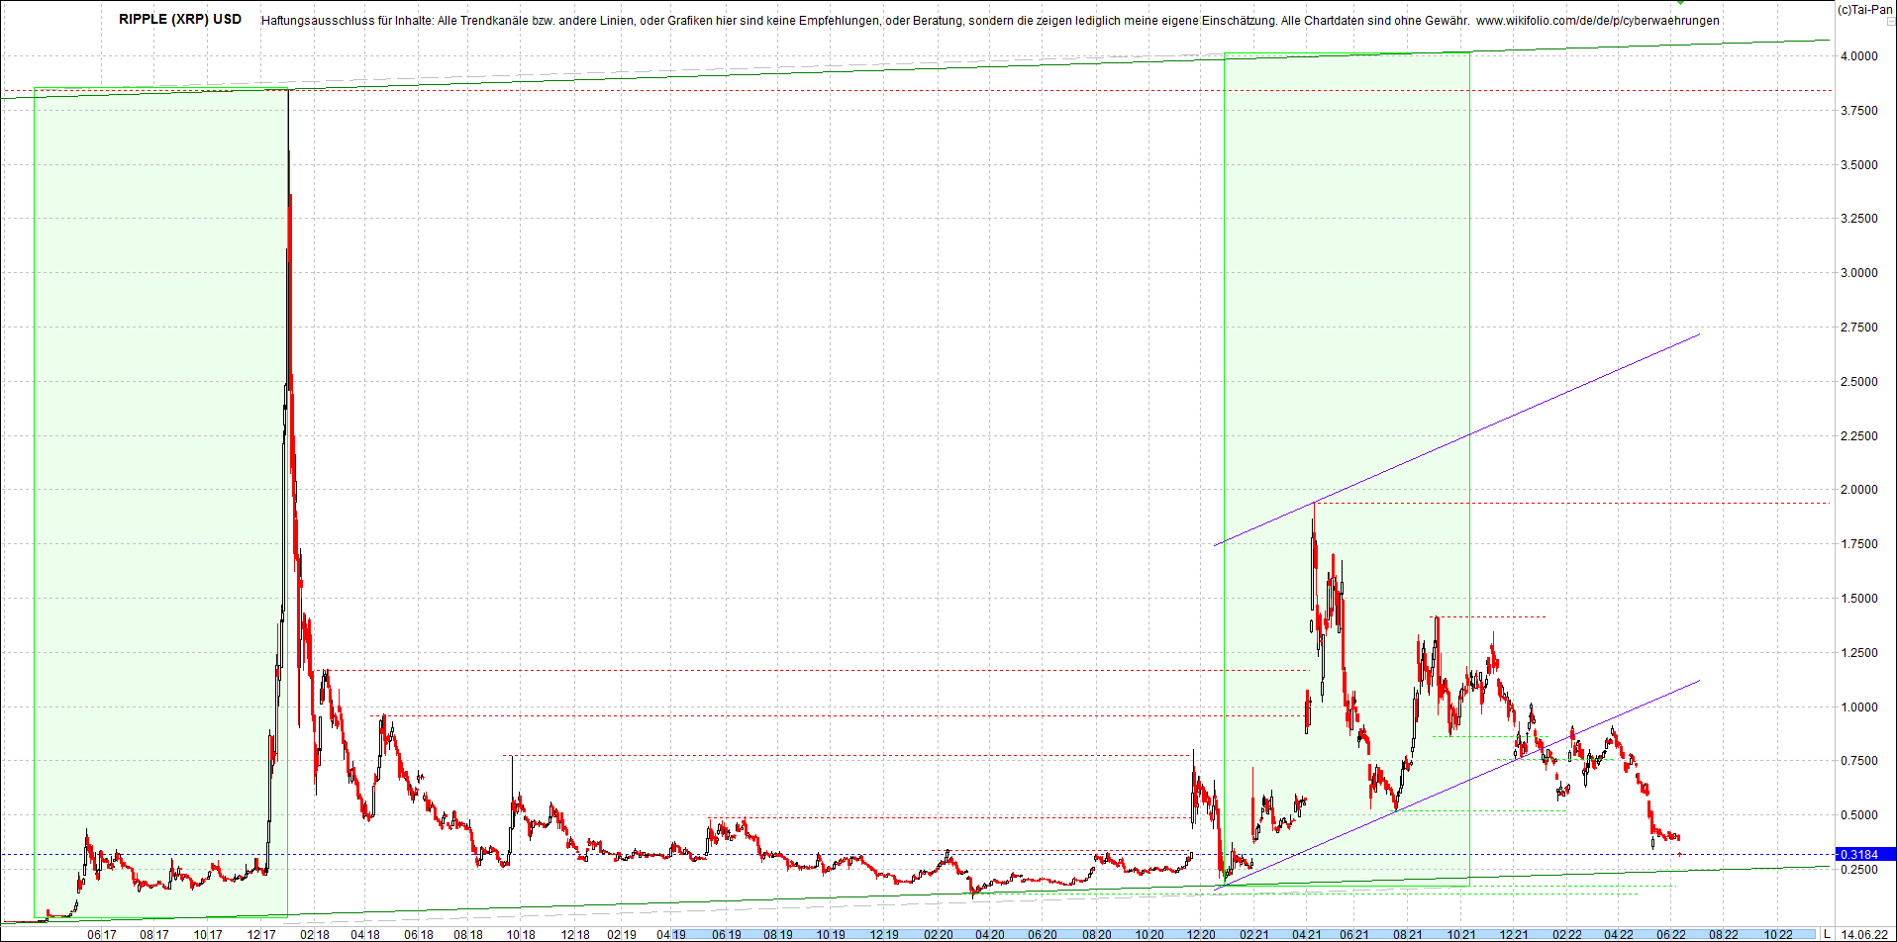
Task: Open the www.wikifolio.com cyberwaehrungen link text
Action: pos(1597,21)
